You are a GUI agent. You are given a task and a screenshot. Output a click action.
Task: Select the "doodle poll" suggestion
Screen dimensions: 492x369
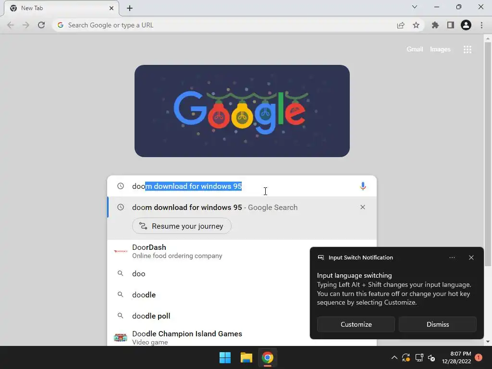pyautogui.click(x=209, y=316)
